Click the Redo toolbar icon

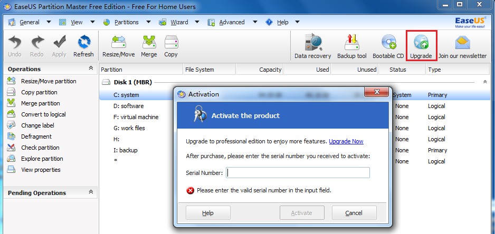click(37, 43)
